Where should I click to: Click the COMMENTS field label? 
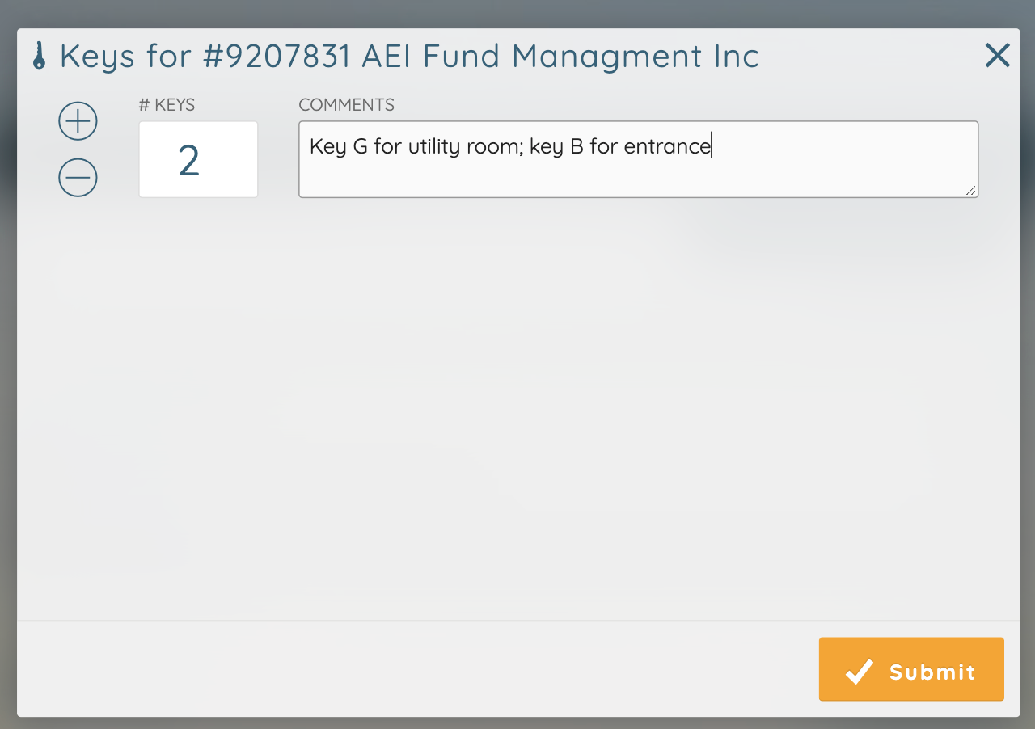pos(346,105)
